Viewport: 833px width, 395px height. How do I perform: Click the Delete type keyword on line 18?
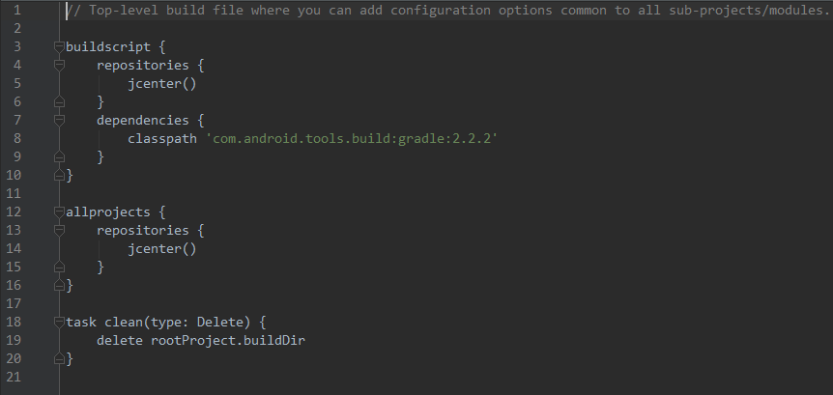(220, 323)
